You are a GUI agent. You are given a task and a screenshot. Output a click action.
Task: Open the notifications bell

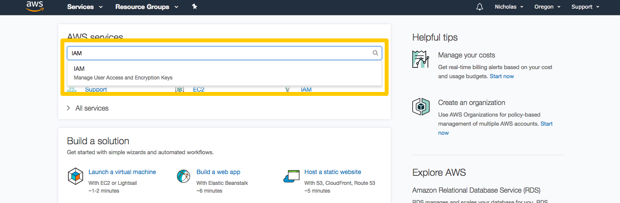pos(479,7)
